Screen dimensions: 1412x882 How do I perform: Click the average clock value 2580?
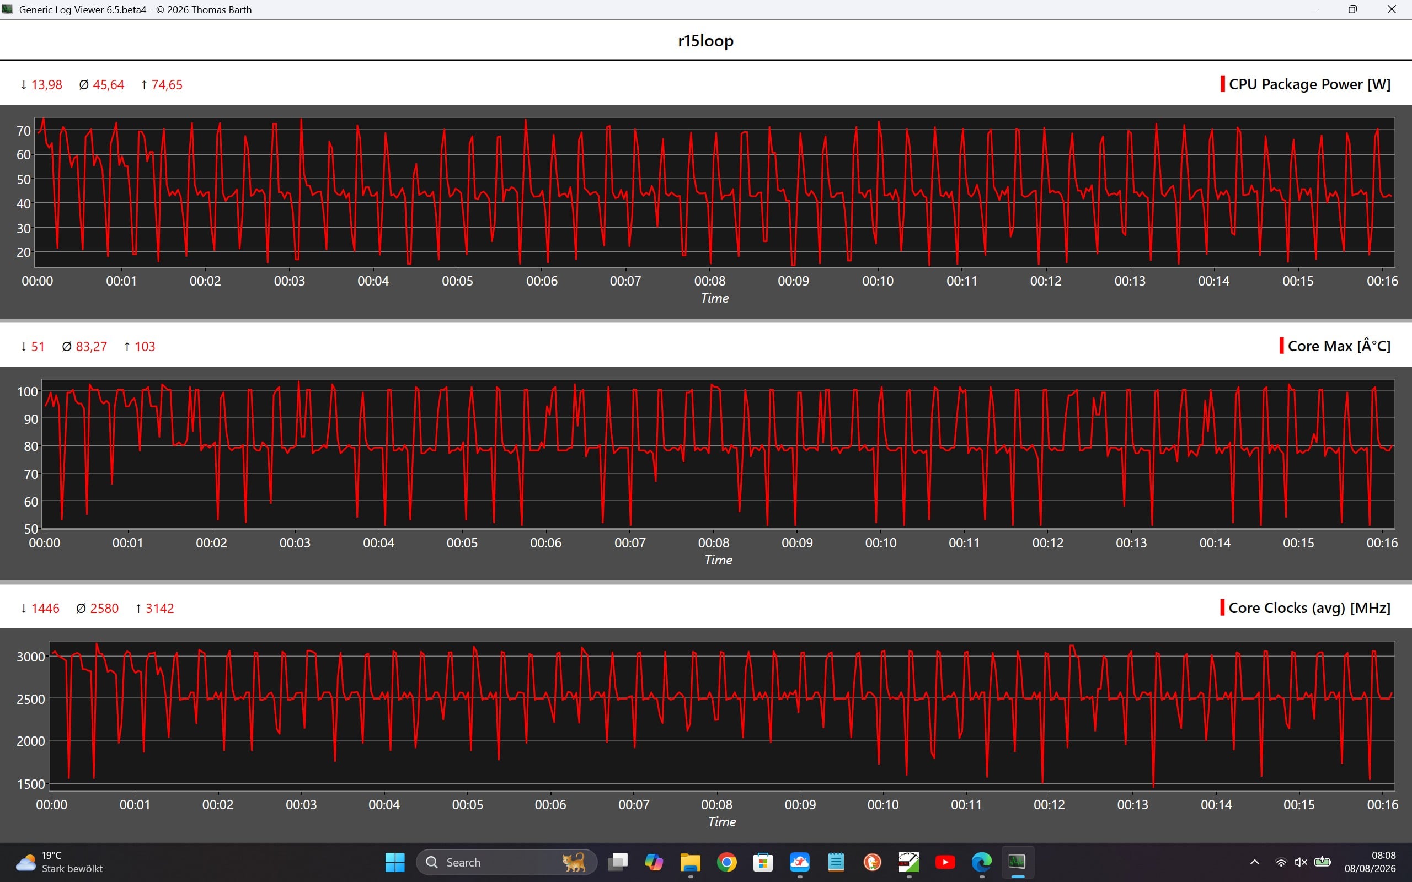click(x=104, y=609)
